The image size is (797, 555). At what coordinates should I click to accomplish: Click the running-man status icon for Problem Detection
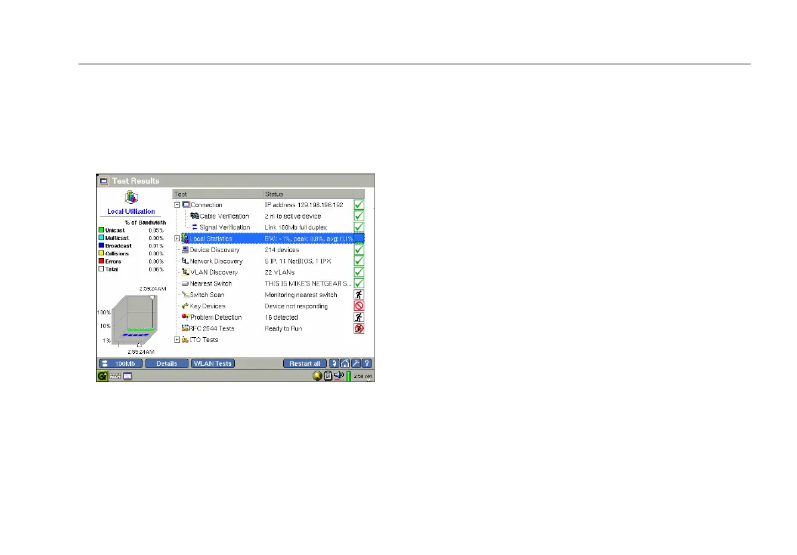coord(359,317)
